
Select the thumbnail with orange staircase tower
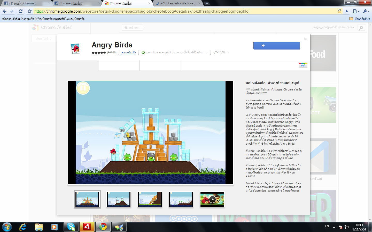[x=150, y=199]
